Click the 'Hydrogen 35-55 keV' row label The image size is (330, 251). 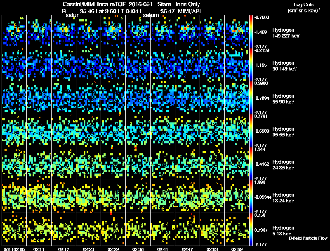coord(283,132)
